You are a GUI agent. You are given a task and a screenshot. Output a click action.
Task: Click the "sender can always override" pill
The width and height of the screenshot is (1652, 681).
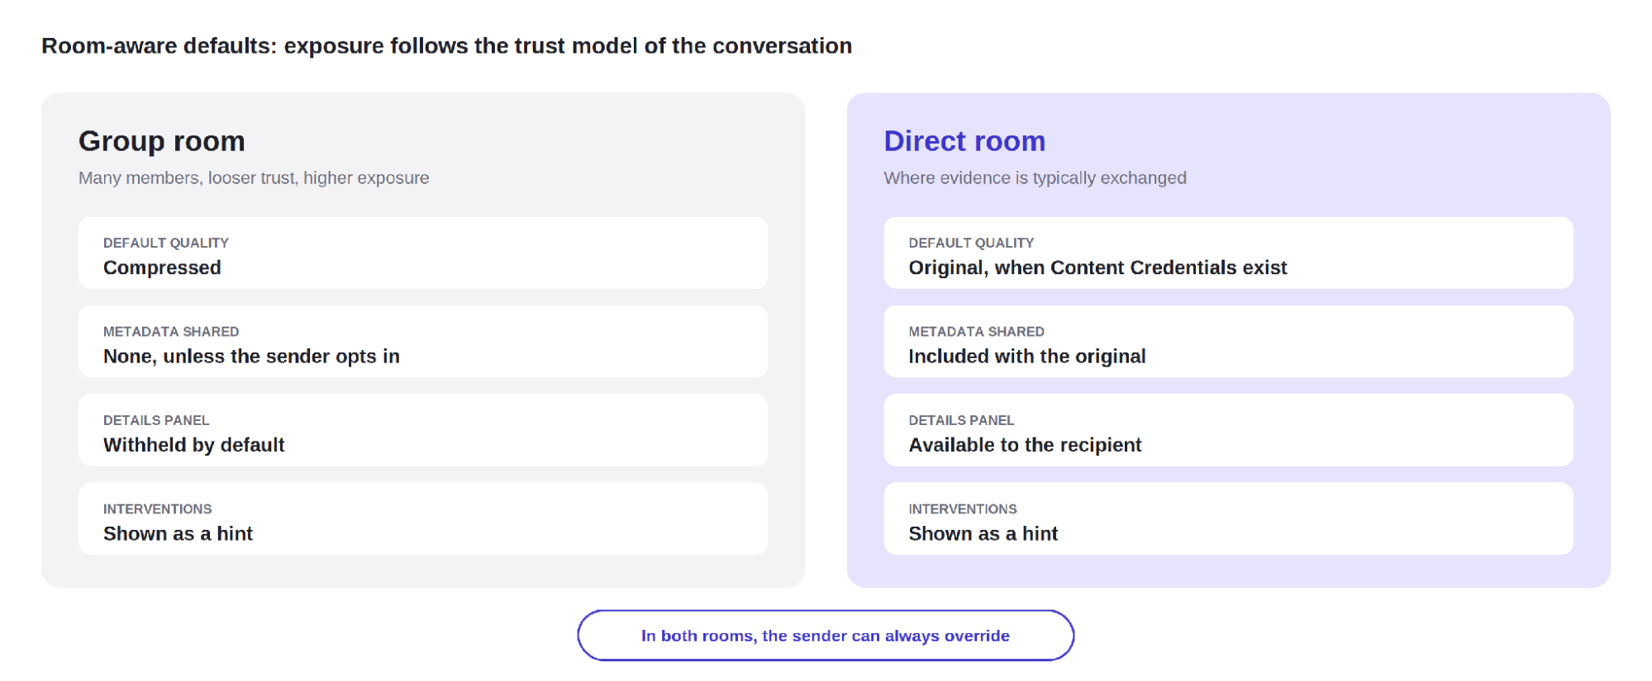pos(826,636)
